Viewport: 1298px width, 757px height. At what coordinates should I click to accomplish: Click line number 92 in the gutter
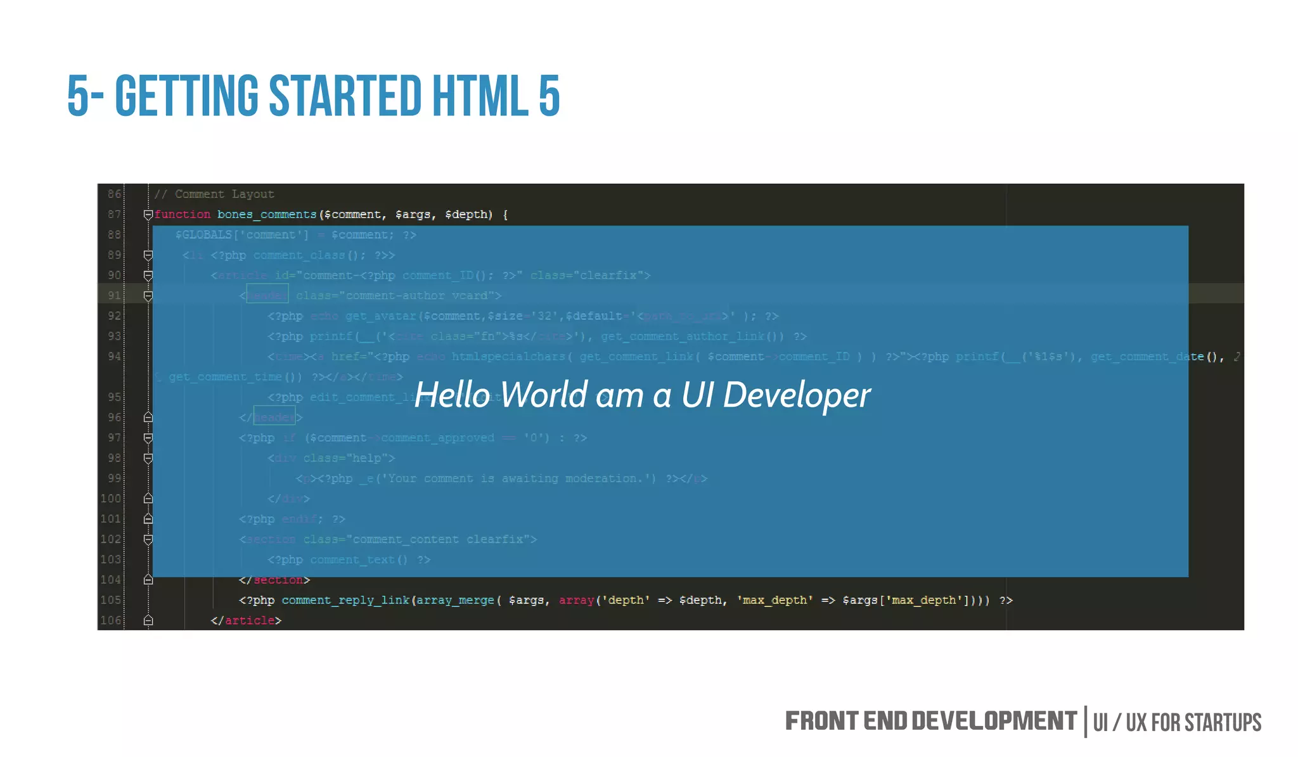114,315
